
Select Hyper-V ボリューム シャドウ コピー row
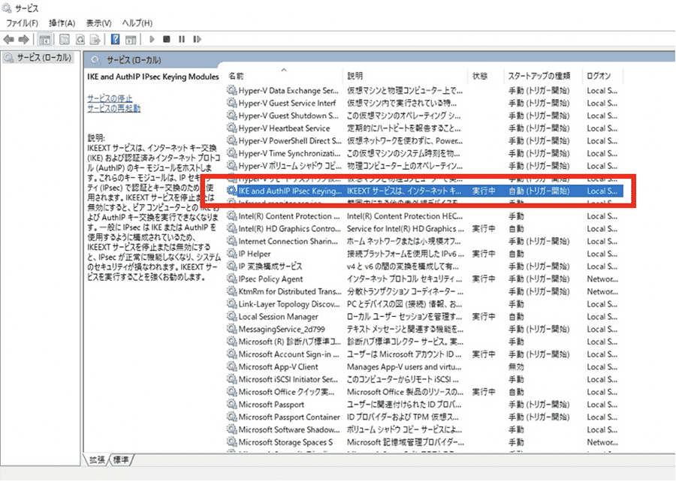coord(425,166)
